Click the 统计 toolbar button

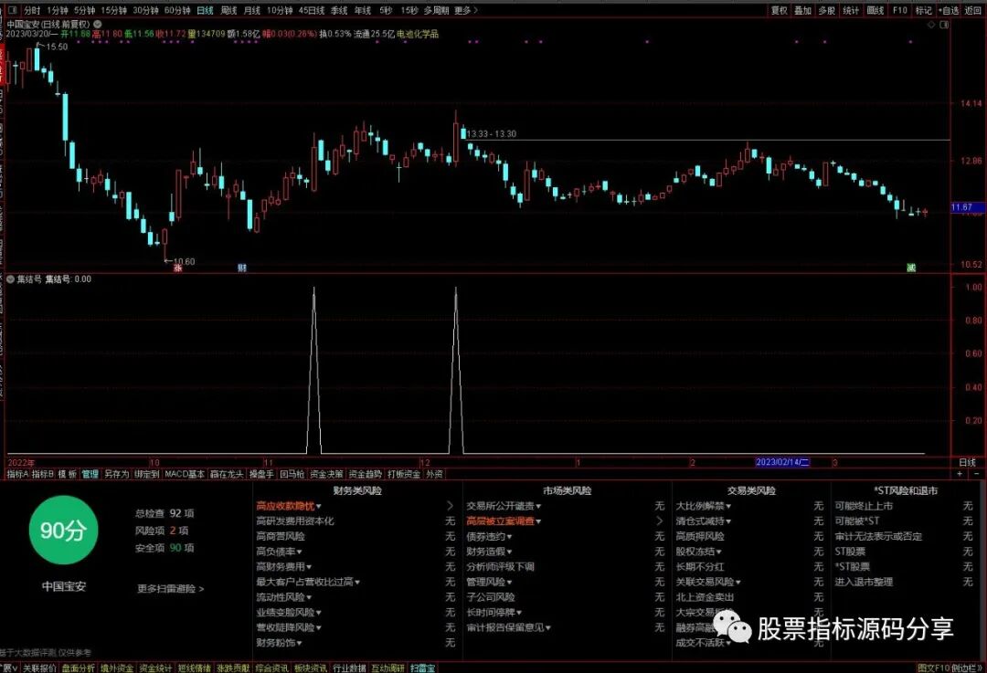pos(851,11)
